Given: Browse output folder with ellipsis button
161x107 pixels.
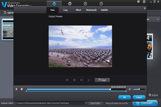Looking at the screenshot, I should (x=86, y=103).
